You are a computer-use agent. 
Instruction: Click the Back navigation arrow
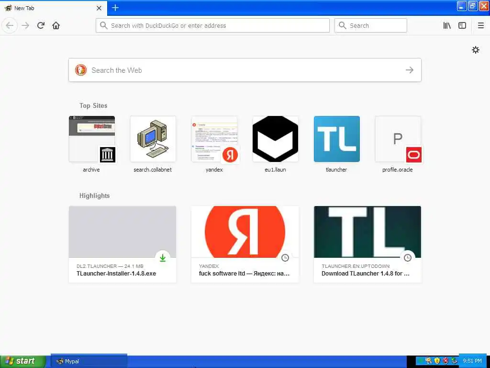tap(10, 25)
